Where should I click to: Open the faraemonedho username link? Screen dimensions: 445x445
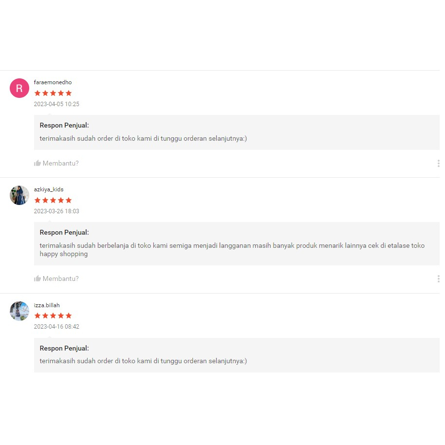[x=53, y=82]
